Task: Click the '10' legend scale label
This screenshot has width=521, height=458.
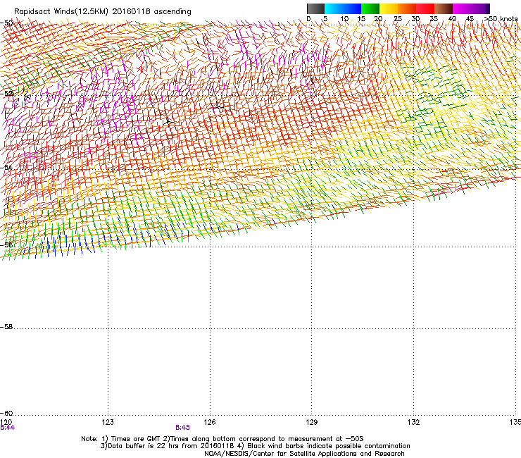Action: [344, 19]
